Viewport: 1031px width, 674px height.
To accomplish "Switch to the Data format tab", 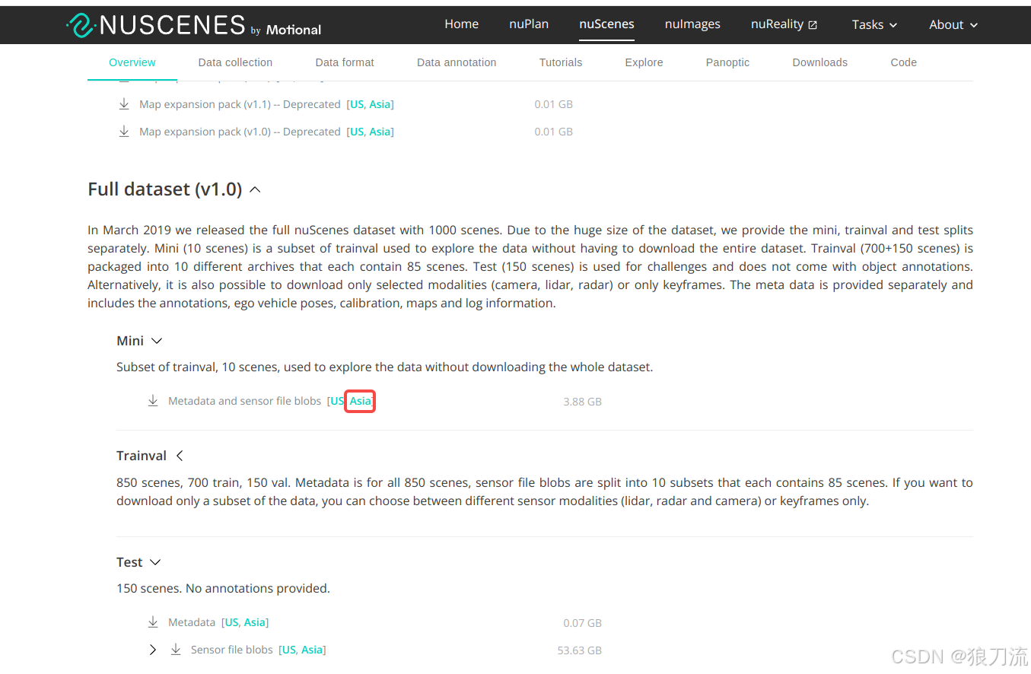I will click(345, 62).
